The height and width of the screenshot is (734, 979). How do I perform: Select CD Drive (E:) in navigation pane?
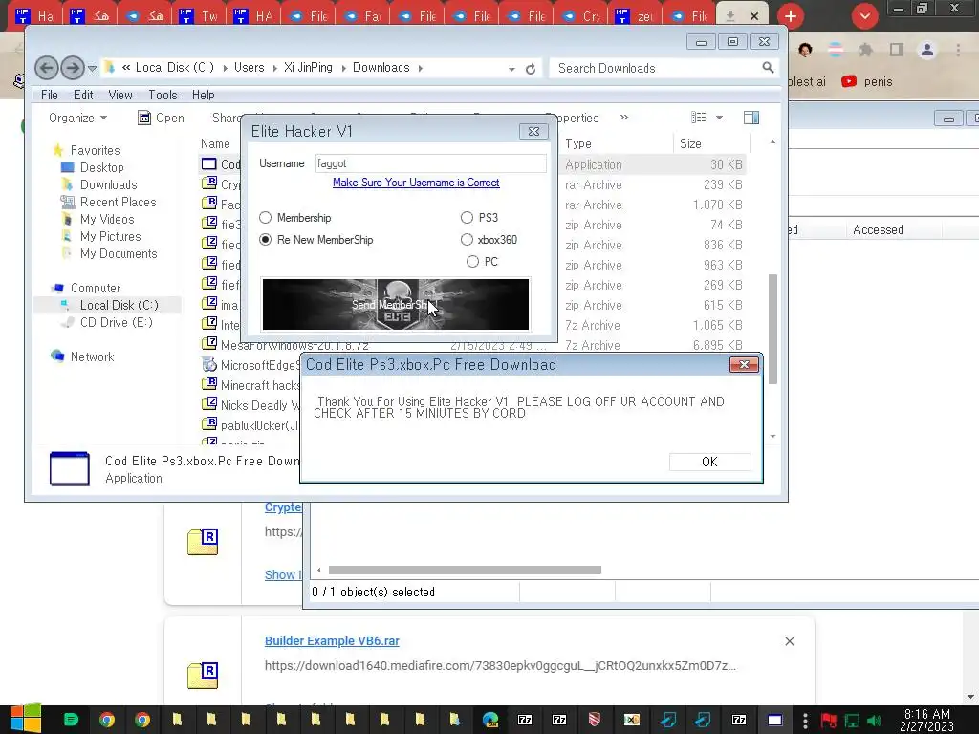pos(116,322)
